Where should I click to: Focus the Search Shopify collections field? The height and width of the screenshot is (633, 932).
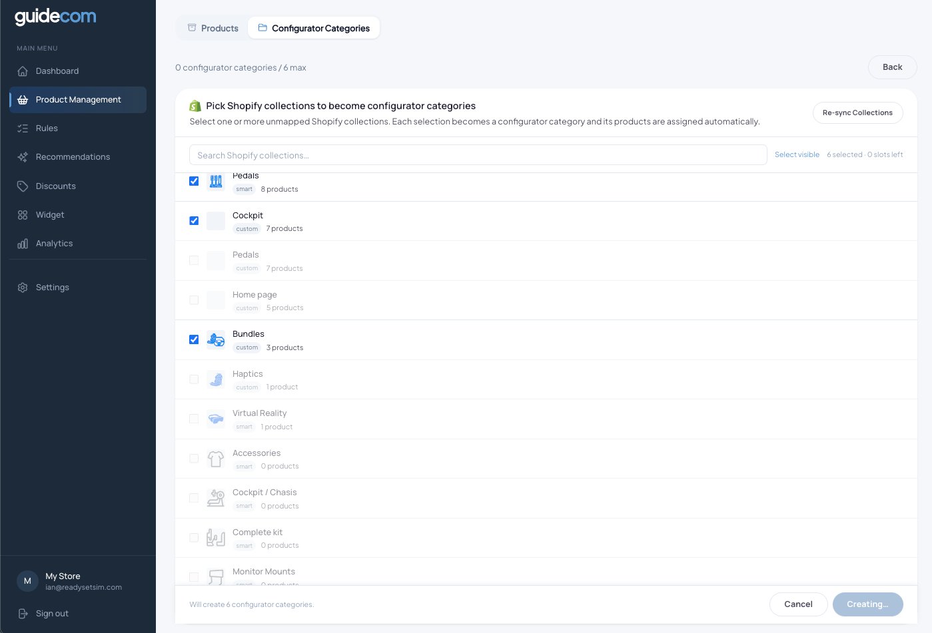click(x=478, y=155)
